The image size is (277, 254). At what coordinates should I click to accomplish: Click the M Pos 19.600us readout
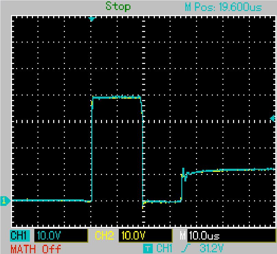point(223,7)
